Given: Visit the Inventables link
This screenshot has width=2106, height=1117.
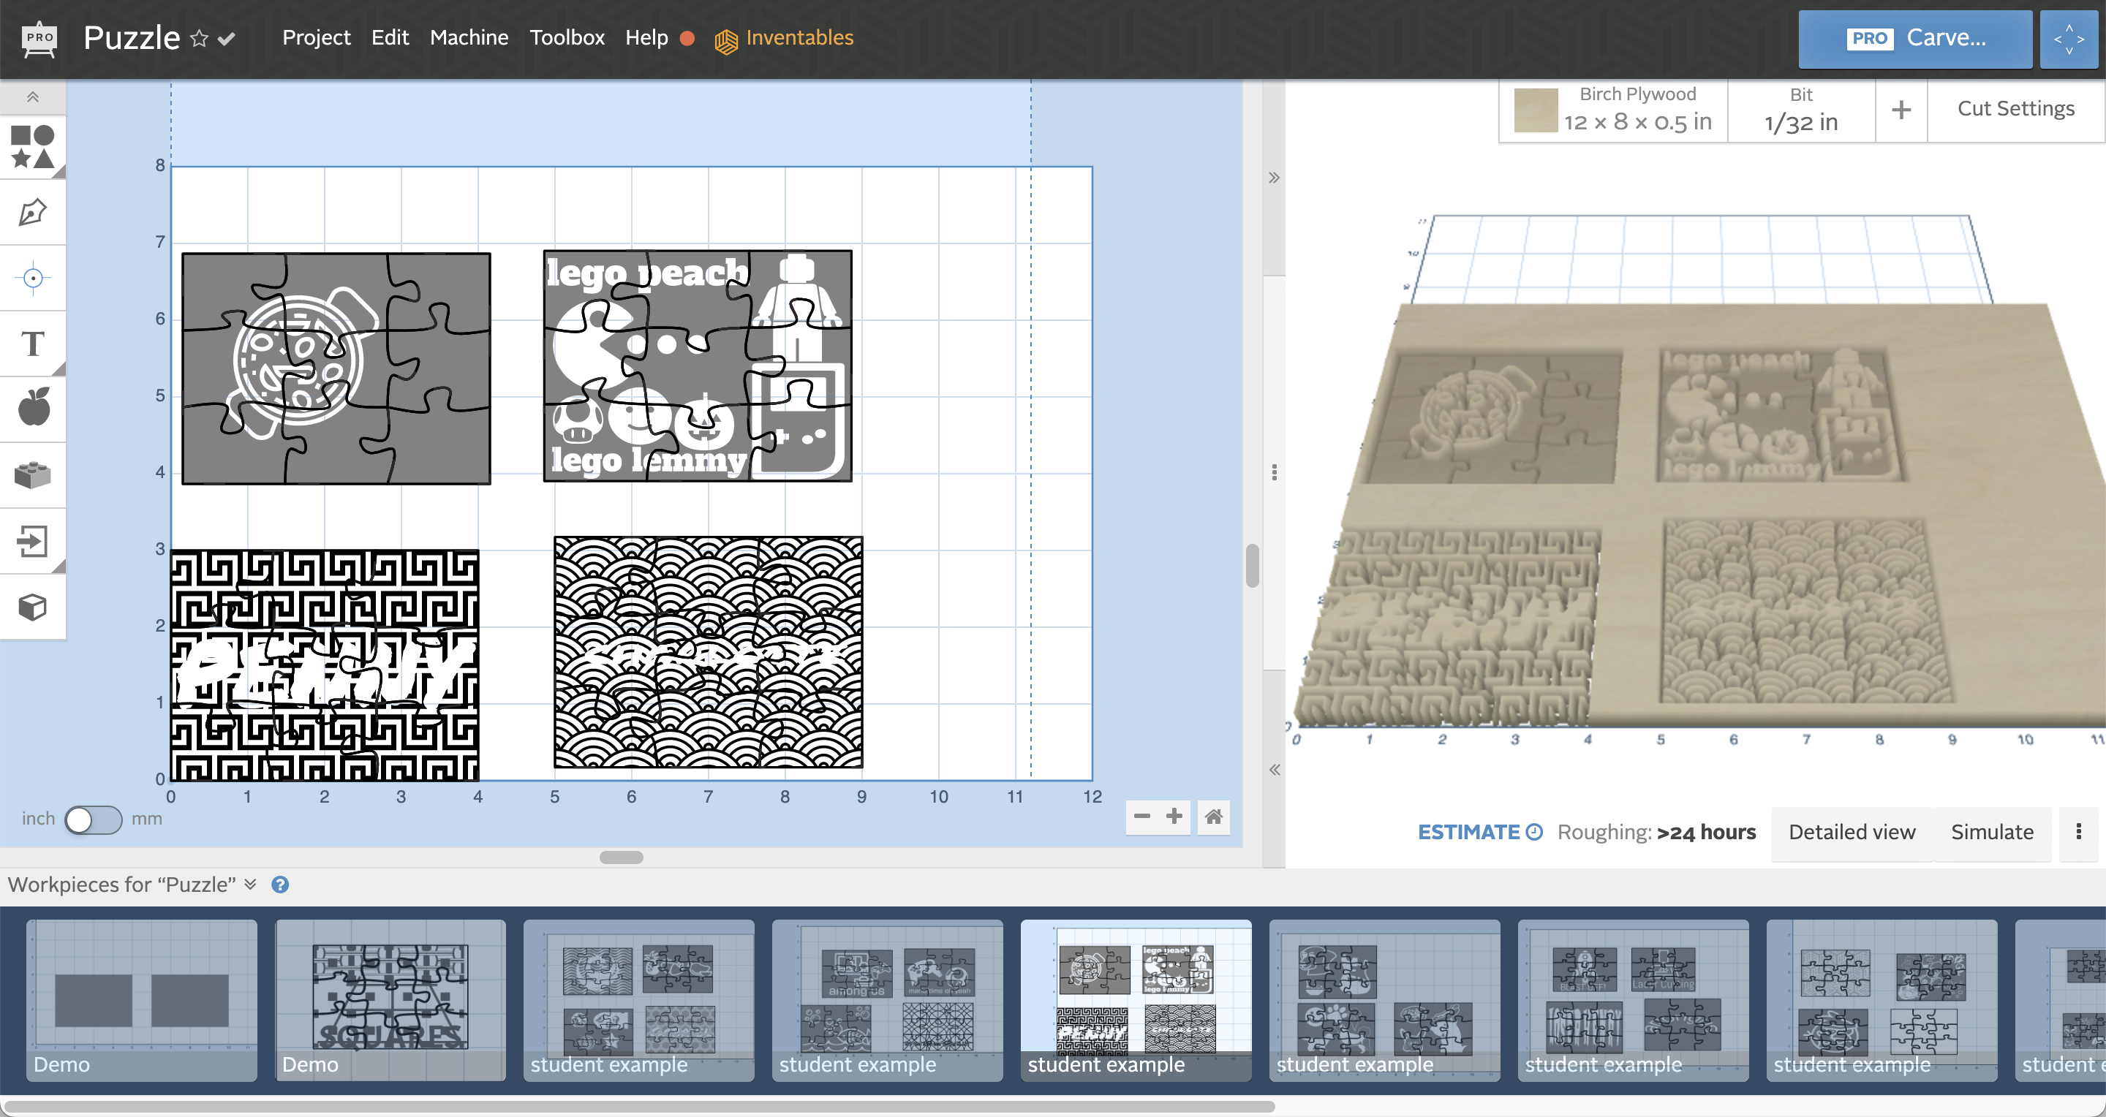Looking at the screenshot, I should coord(784,39).
